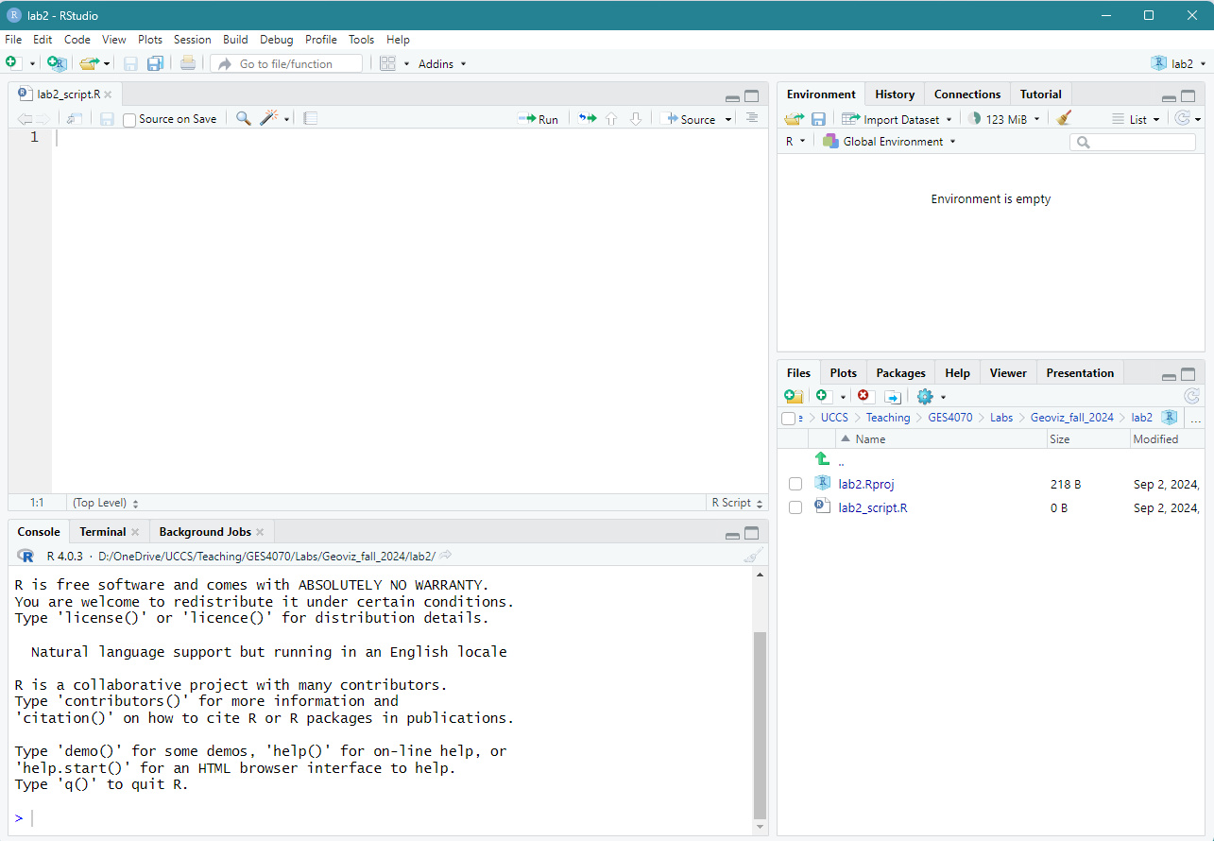1214x841 pixels.
Task: Click the Save workspace icon in Environment pane
Action: pos(818,119)
